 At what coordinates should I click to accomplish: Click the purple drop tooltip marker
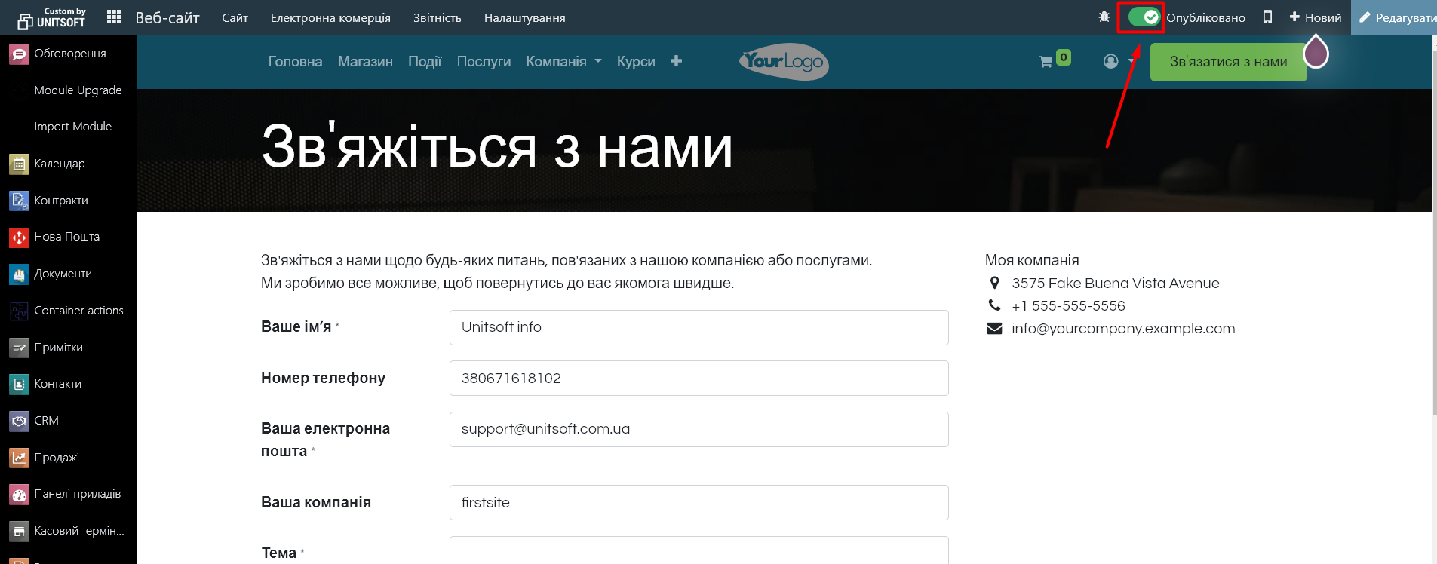1316,53
